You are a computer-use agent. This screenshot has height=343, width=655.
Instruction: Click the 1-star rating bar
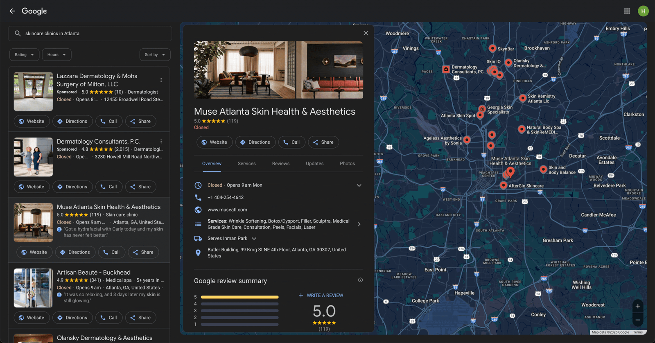(240, 324)
